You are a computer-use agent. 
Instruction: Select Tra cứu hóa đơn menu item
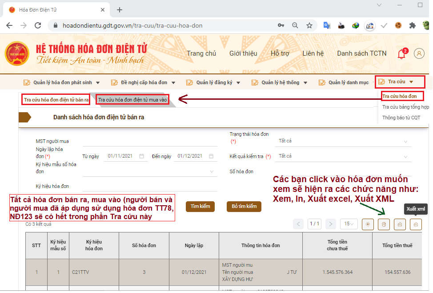(x=400, y=96)
